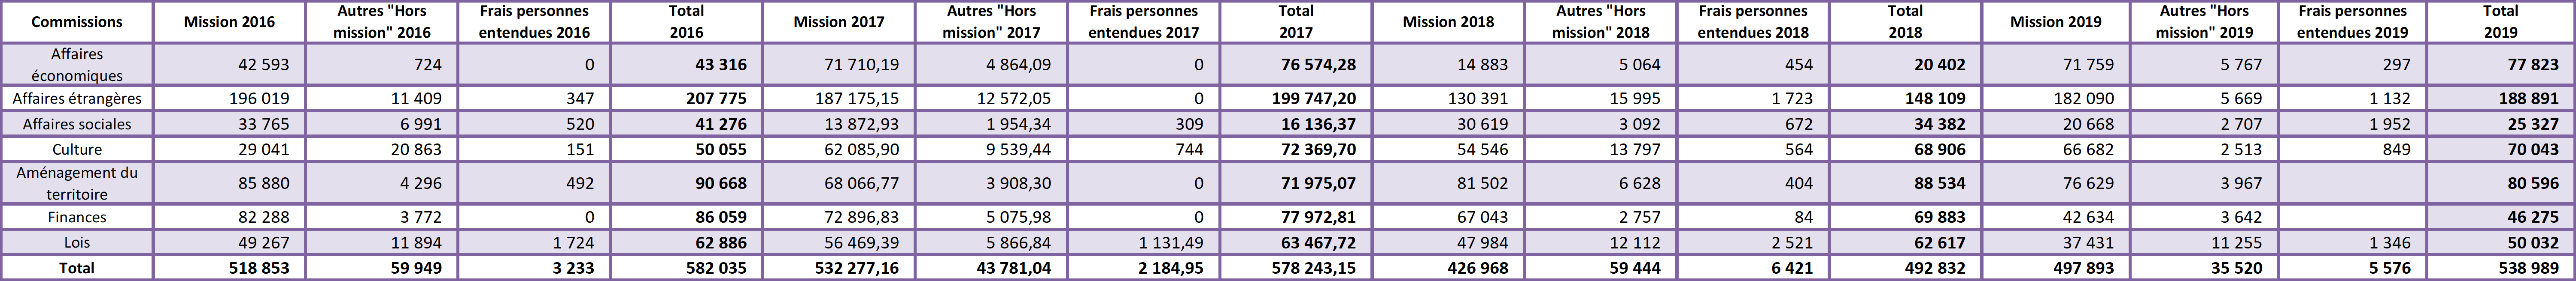This screenshot has height=281, width=2576.
Task: Click the Affaires étrangères row label
Action: pos(77,99)
